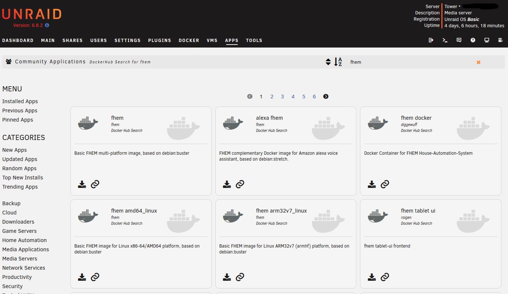Screen dimensions: 508x294
Task: Clear the search with orange X
Action: pyautogui.click(x=479, y=62)
